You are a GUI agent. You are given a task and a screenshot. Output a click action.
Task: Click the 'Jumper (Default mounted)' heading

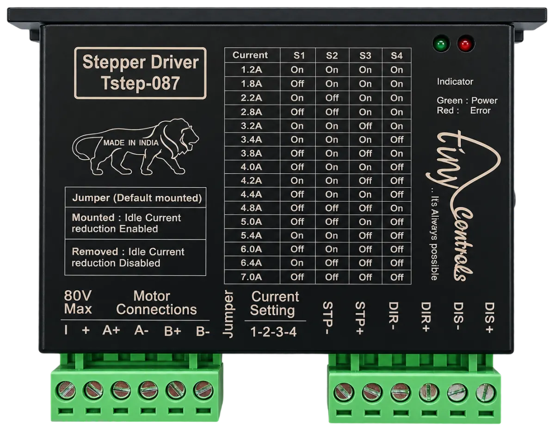click(137, 198)
